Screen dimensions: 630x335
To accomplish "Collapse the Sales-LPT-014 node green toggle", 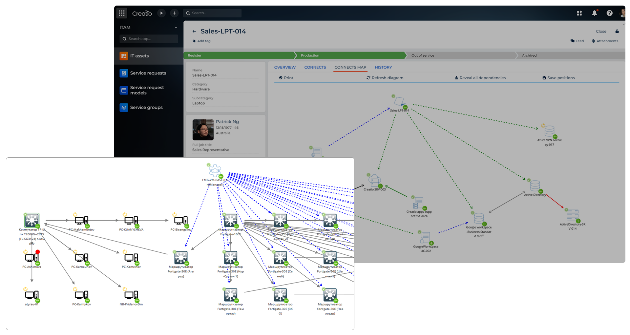I will tap(405, 107).
